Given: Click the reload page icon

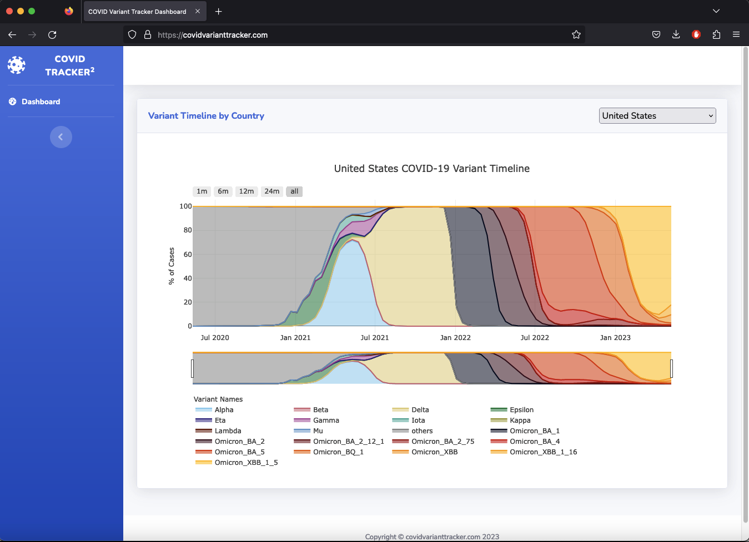Looking at the screenshot, I should point(52,34).
